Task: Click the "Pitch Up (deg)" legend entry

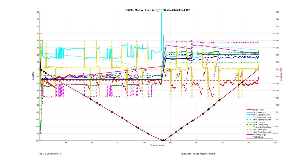Action: click(x=259, y=122)
